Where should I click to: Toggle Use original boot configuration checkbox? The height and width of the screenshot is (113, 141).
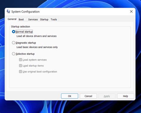coord(21,72)
